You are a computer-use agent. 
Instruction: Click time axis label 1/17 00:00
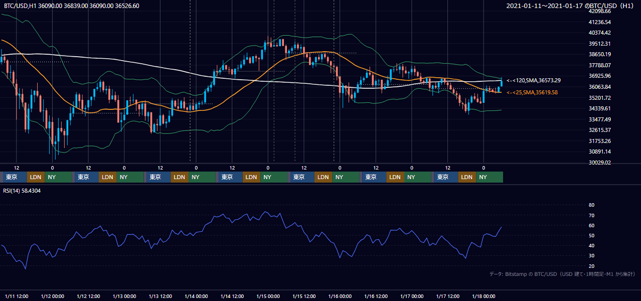click(412, 296)
